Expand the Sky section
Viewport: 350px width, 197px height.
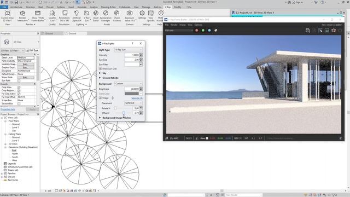coord(100,73)
